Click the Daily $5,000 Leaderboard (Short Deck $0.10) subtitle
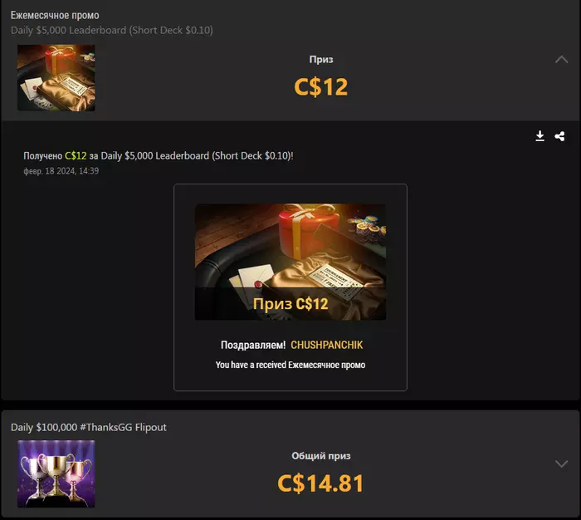 coord(112,30)
